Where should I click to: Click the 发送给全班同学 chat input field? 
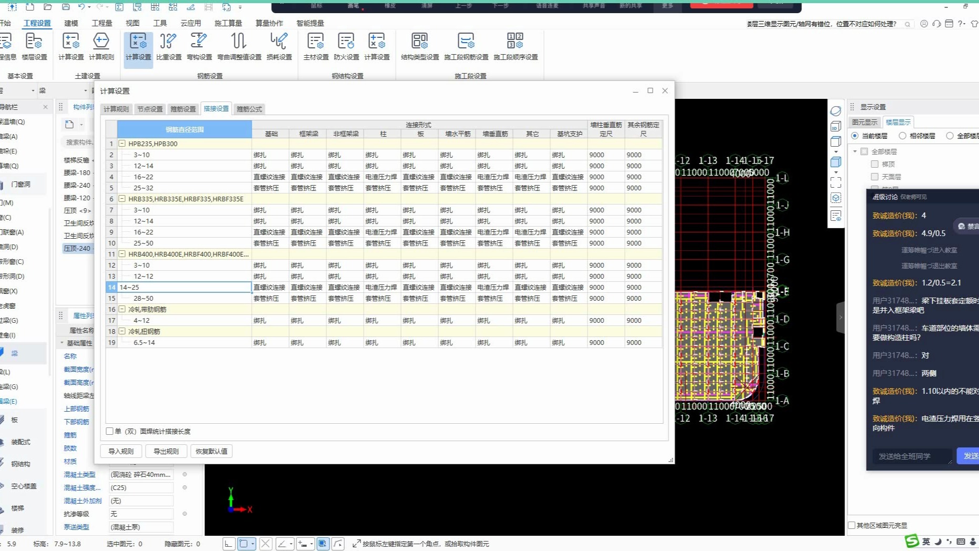912,456
